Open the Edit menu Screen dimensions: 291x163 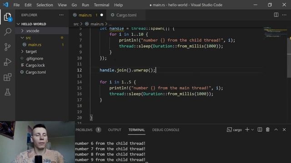tap(28, 5)
